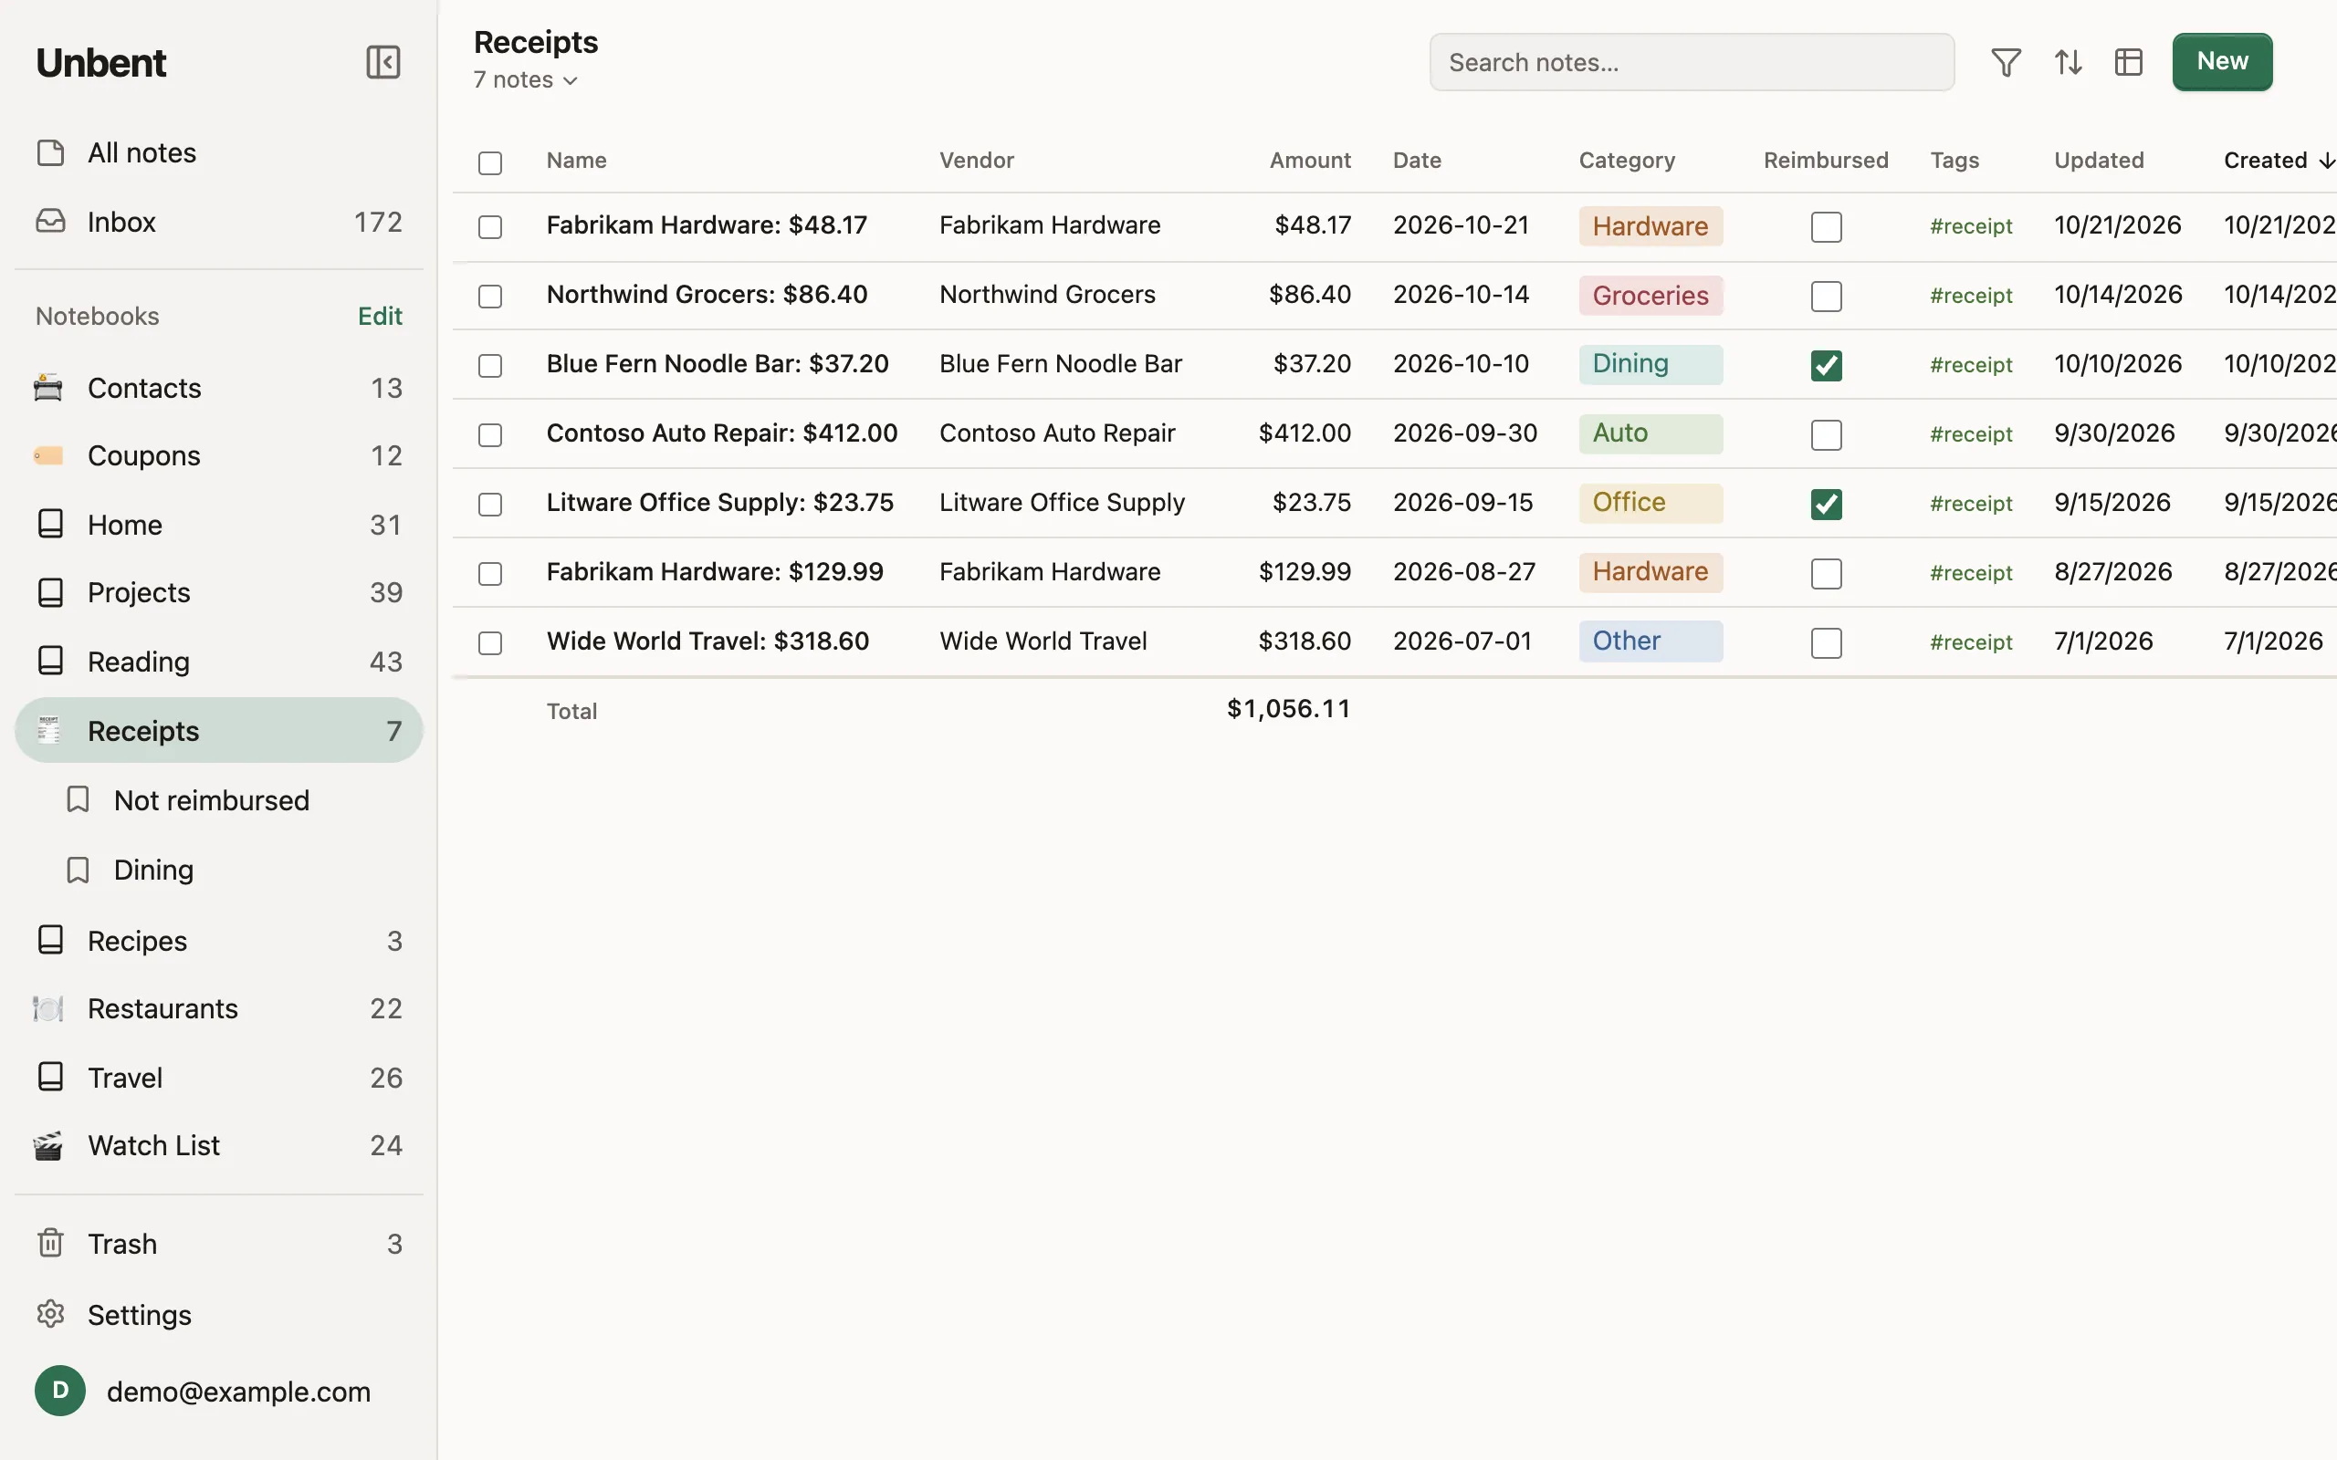Click the Coupons notebook icon
2337x1460 pixels.
pos(48,454)
